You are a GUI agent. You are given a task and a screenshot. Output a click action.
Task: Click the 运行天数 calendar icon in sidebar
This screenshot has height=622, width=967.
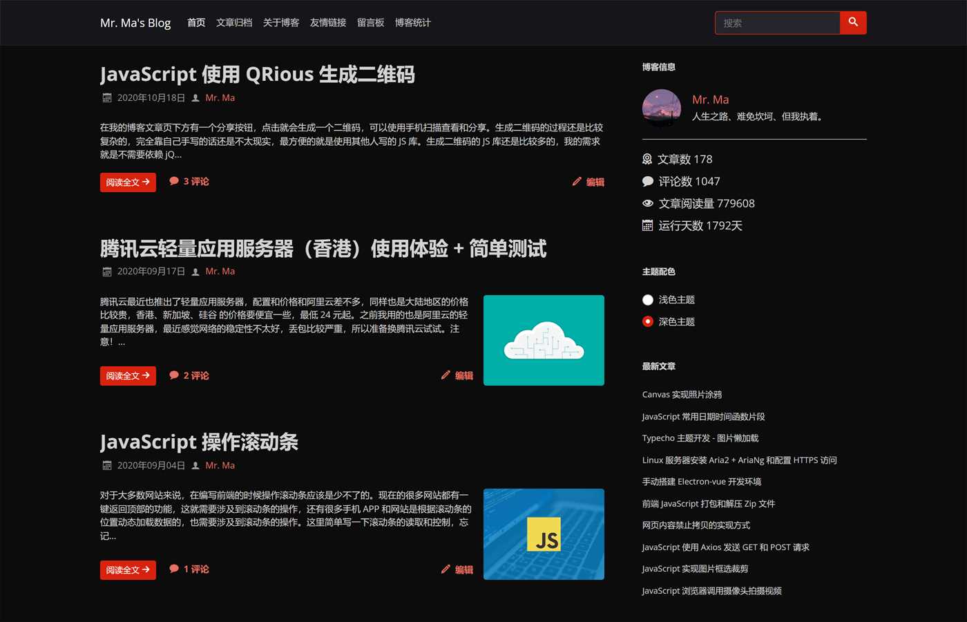(x=647, y=225)
